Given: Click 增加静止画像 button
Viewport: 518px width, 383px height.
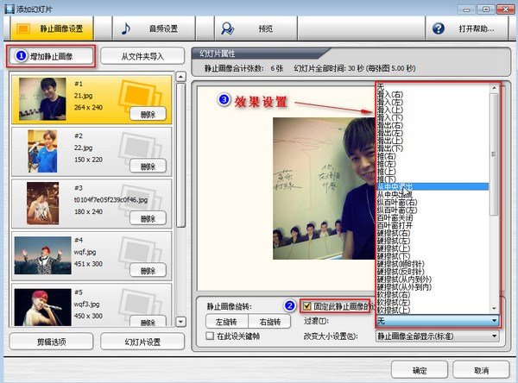Looking at the screenshot, I should click(x=51, y=56).
